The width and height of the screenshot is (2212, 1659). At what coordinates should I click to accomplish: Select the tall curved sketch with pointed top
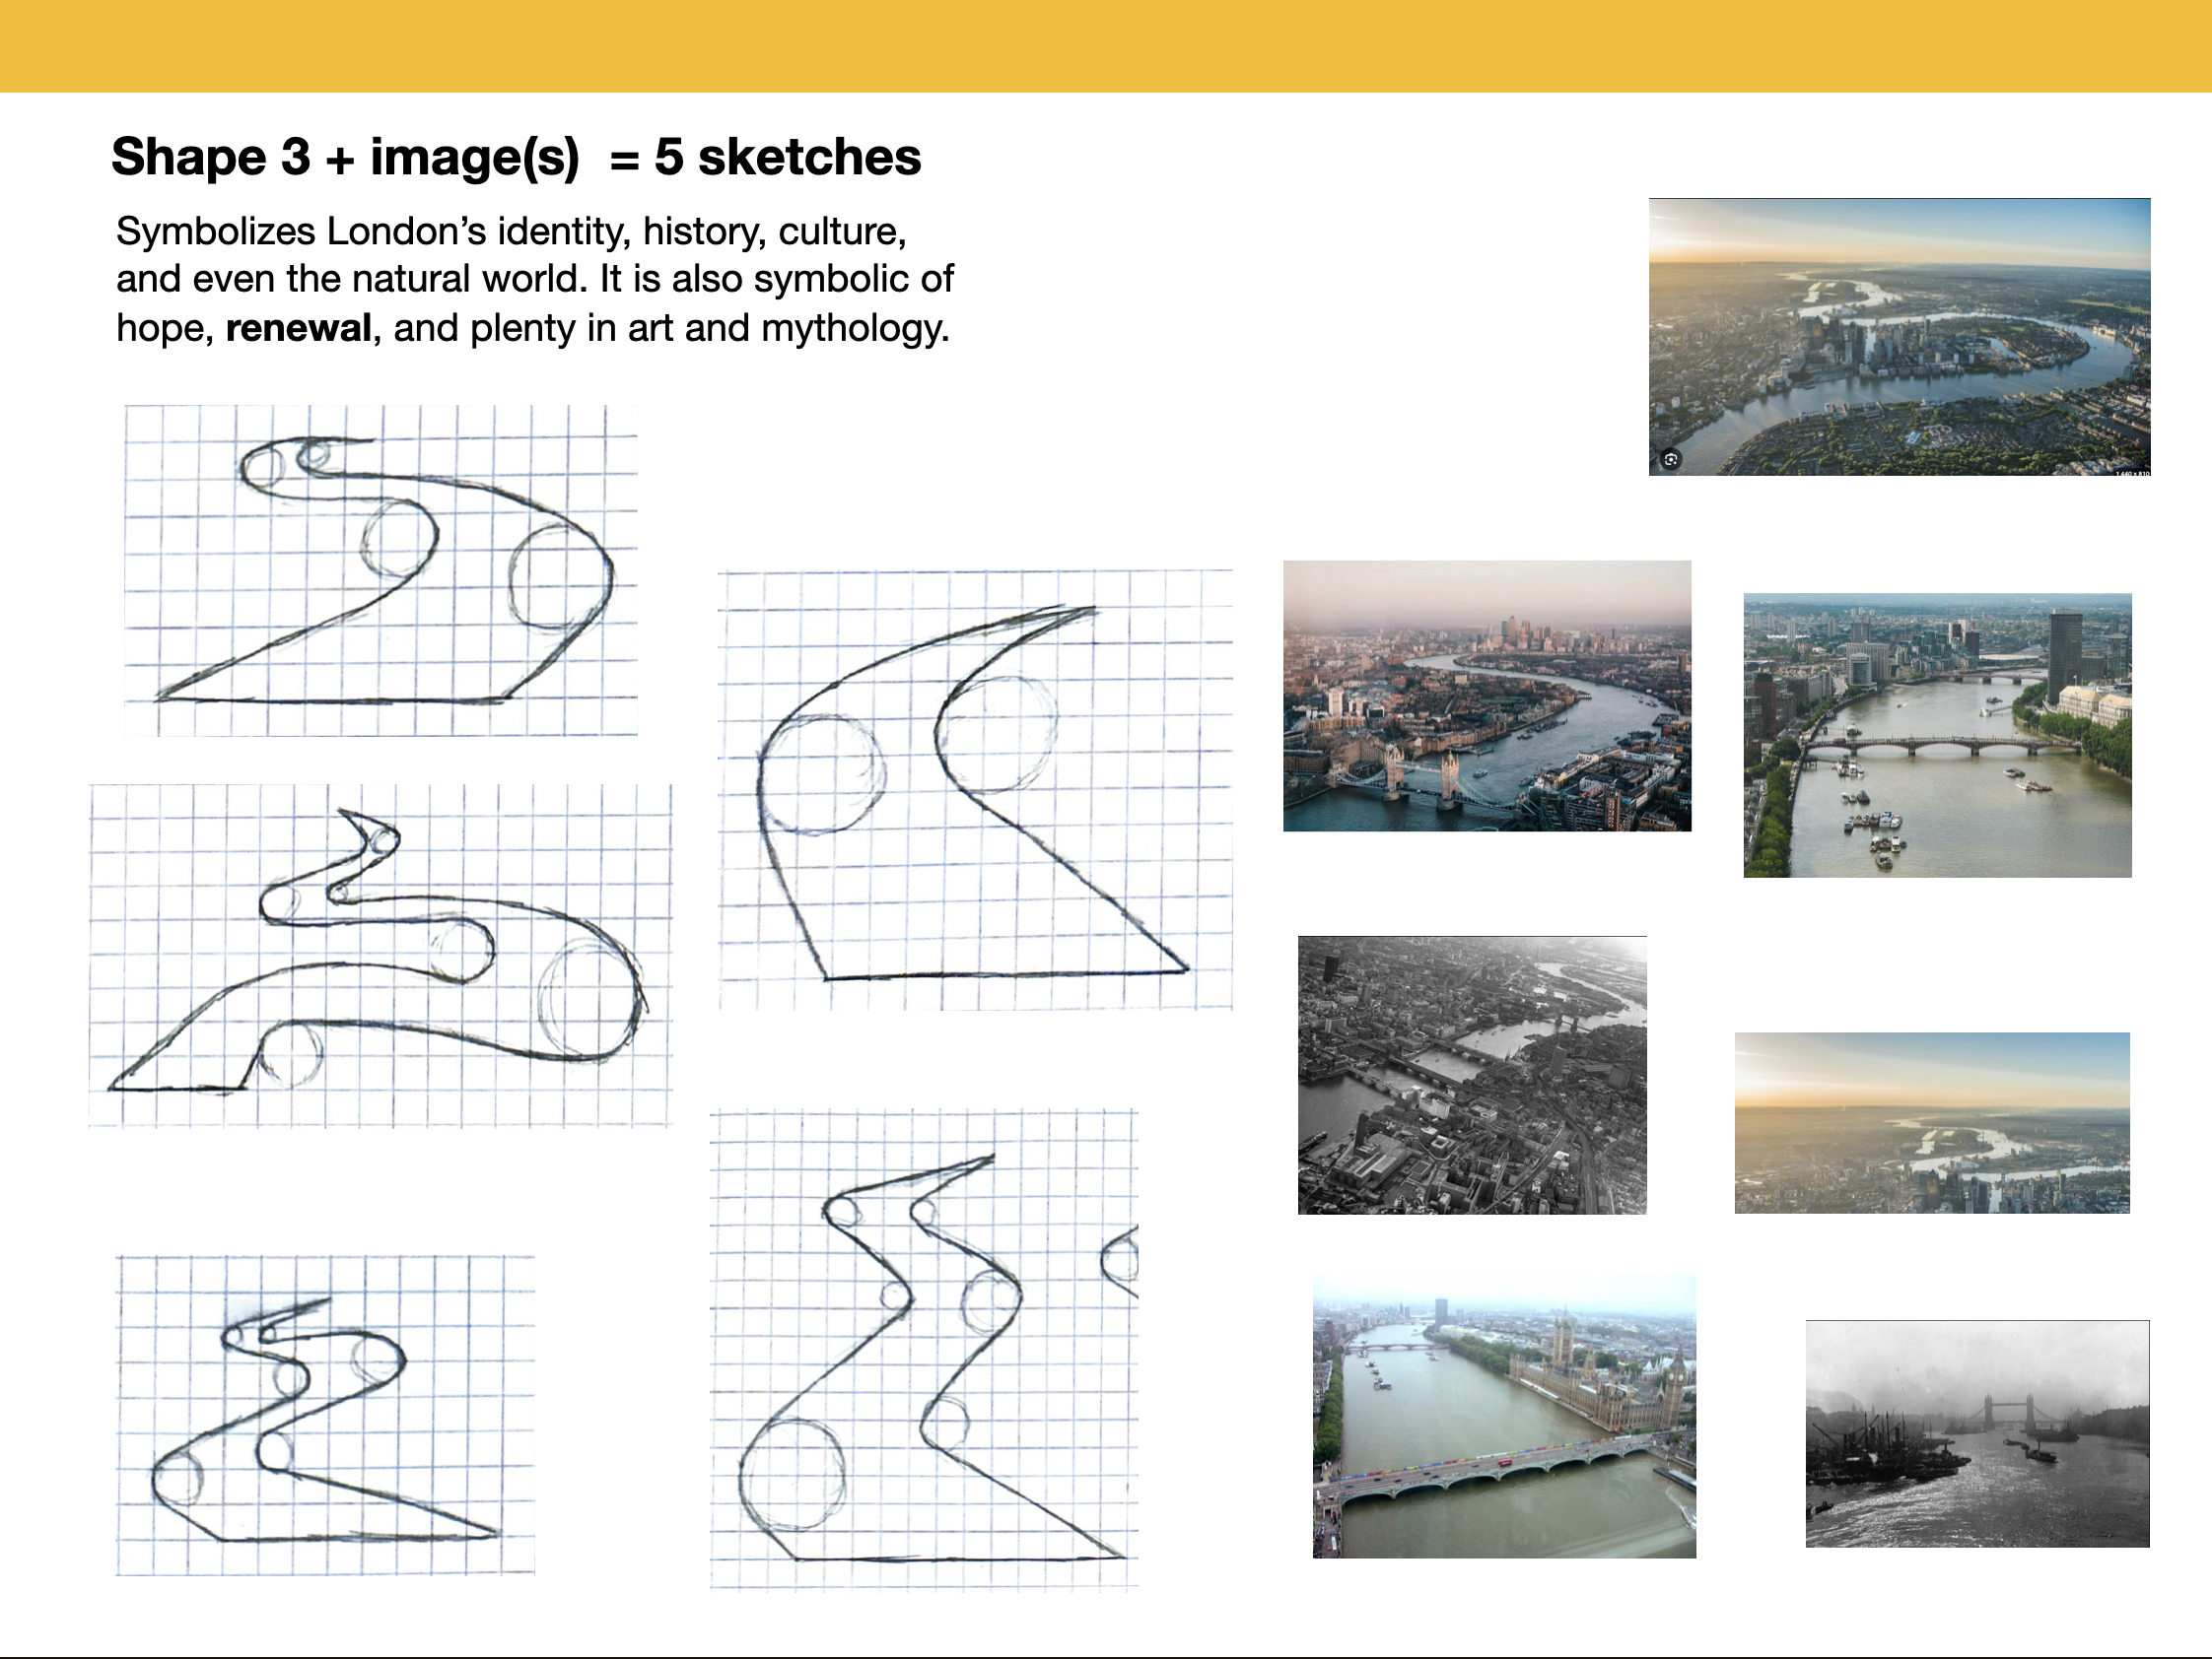click(975, 789)
